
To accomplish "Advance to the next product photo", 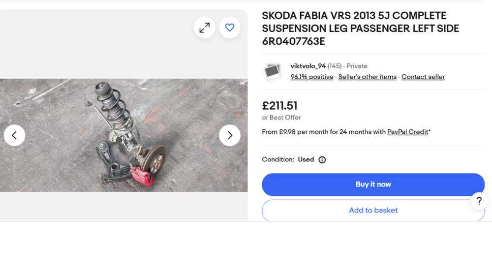I will (x=230, y=135).
